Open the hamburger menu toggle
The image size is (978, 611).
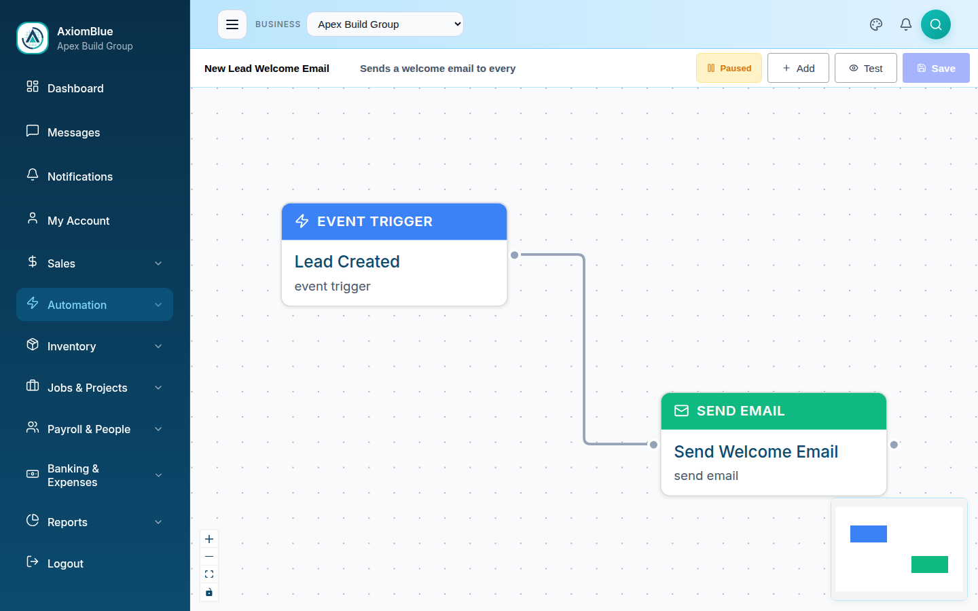[232, 24]
